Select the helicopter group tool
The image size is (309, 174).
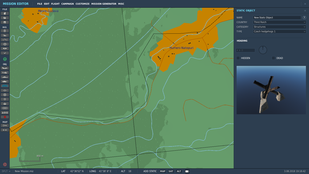pos(5,73)
